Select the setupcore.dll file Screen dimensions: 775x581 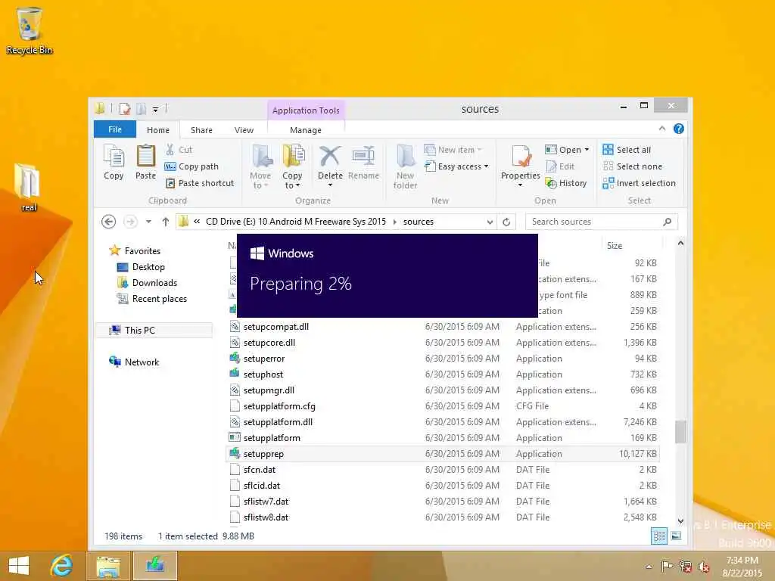442,343
